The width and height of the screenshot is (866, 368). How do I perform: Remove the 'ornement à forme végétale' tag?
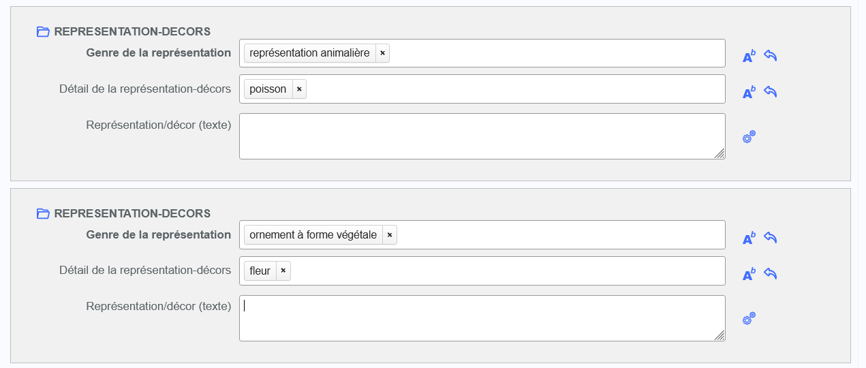click(390, 235)
